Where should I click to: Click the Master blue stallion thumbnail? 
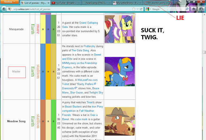coord(120,71)
